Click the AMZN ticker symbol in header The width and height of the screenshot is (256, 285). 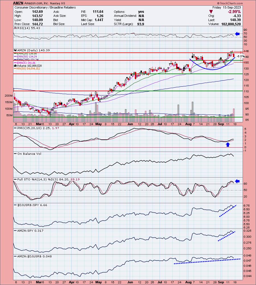tap(18, 3)
